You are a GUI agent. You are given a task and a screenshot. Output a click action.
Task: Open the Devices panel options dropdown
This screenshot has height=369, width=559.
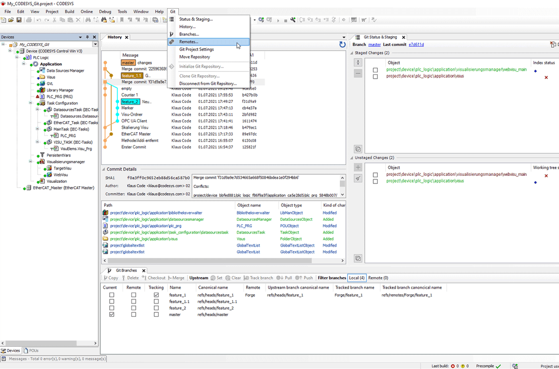(81, 37)
